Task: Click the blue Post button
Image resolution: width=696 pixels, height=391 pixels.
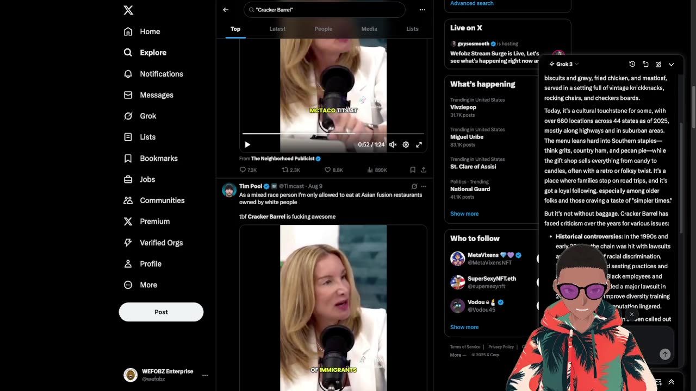Action: [161, 312]
